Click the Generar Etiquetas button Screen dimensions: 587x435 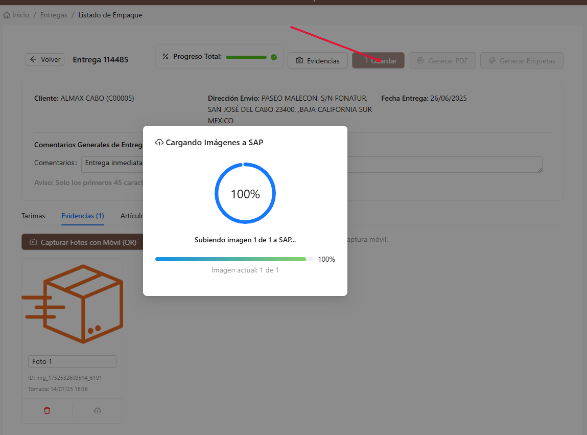(x=522, y=61)
